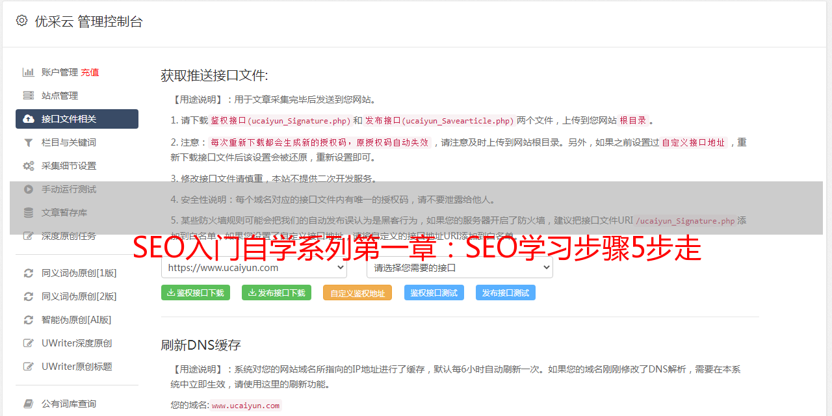Click the edit icon for 深度原创任务
The width and height of the screenshot is (832, 416).
tap(29, 236)
